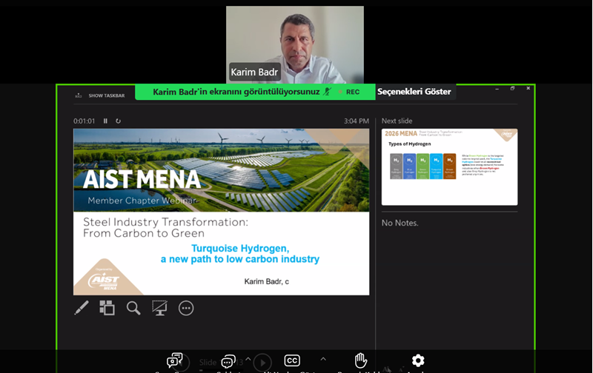Screen dimensions: 593x373
Task: Click the current slide preview
Action: tap(221, 212)
